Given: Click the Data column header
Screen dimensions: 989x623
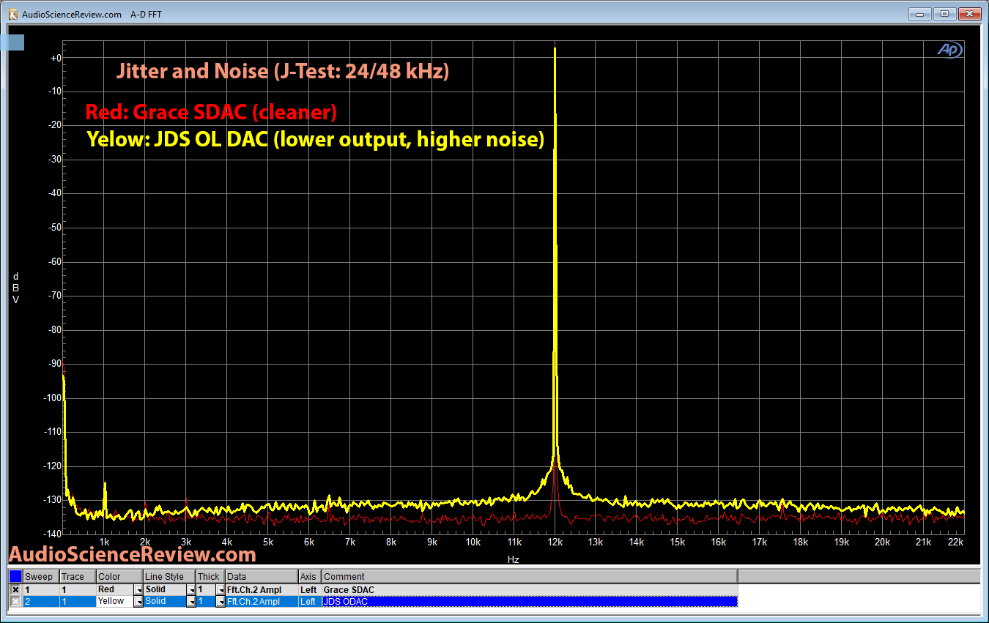Looking at the screenshot, I should pyautogui.click(x=262, y=577).
